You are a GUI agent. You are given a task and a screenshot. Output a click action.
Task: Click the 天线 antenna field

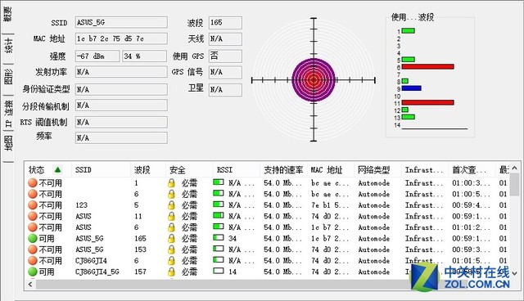[225, 38]
